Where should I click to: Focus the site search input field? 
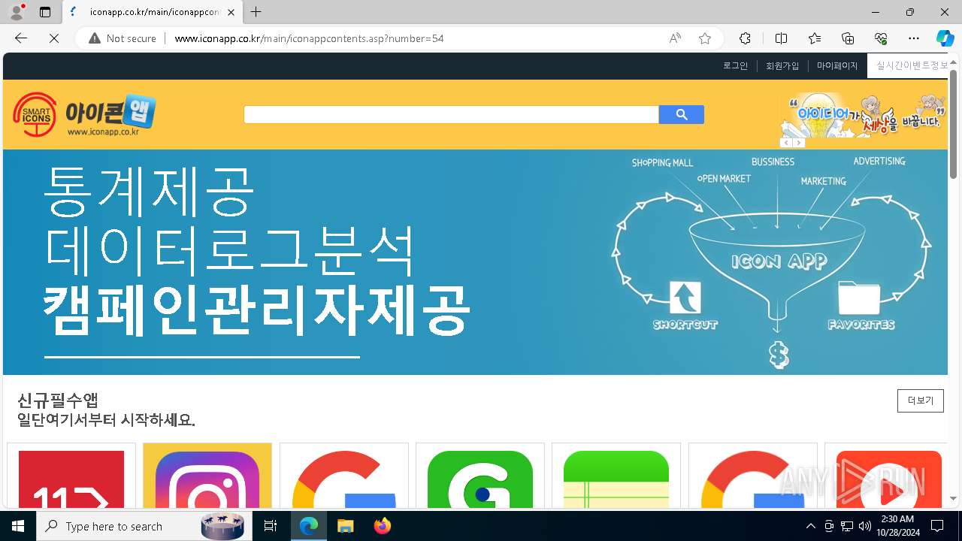(451, 114)
